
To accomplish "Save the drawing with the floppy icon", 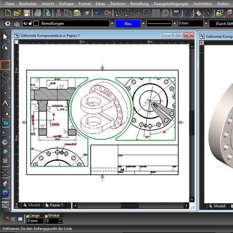I will point(27,13).
